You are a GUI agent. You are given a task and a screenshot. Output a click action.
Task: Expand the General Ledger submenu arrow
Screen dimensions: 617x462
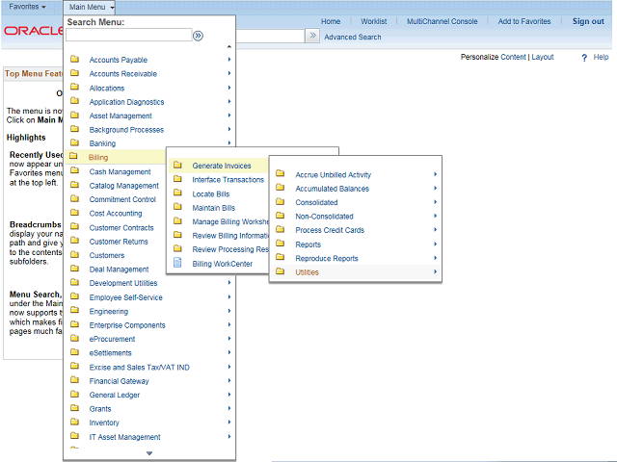228,395
